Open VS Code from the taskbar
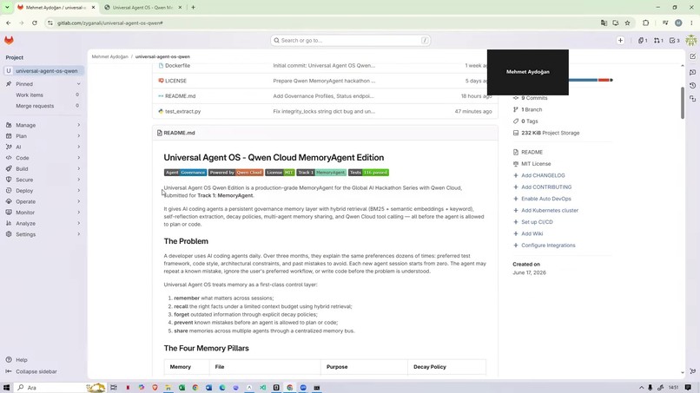This screenshot has height=393, width=700. pyautogui.click(x=262, y=388)
